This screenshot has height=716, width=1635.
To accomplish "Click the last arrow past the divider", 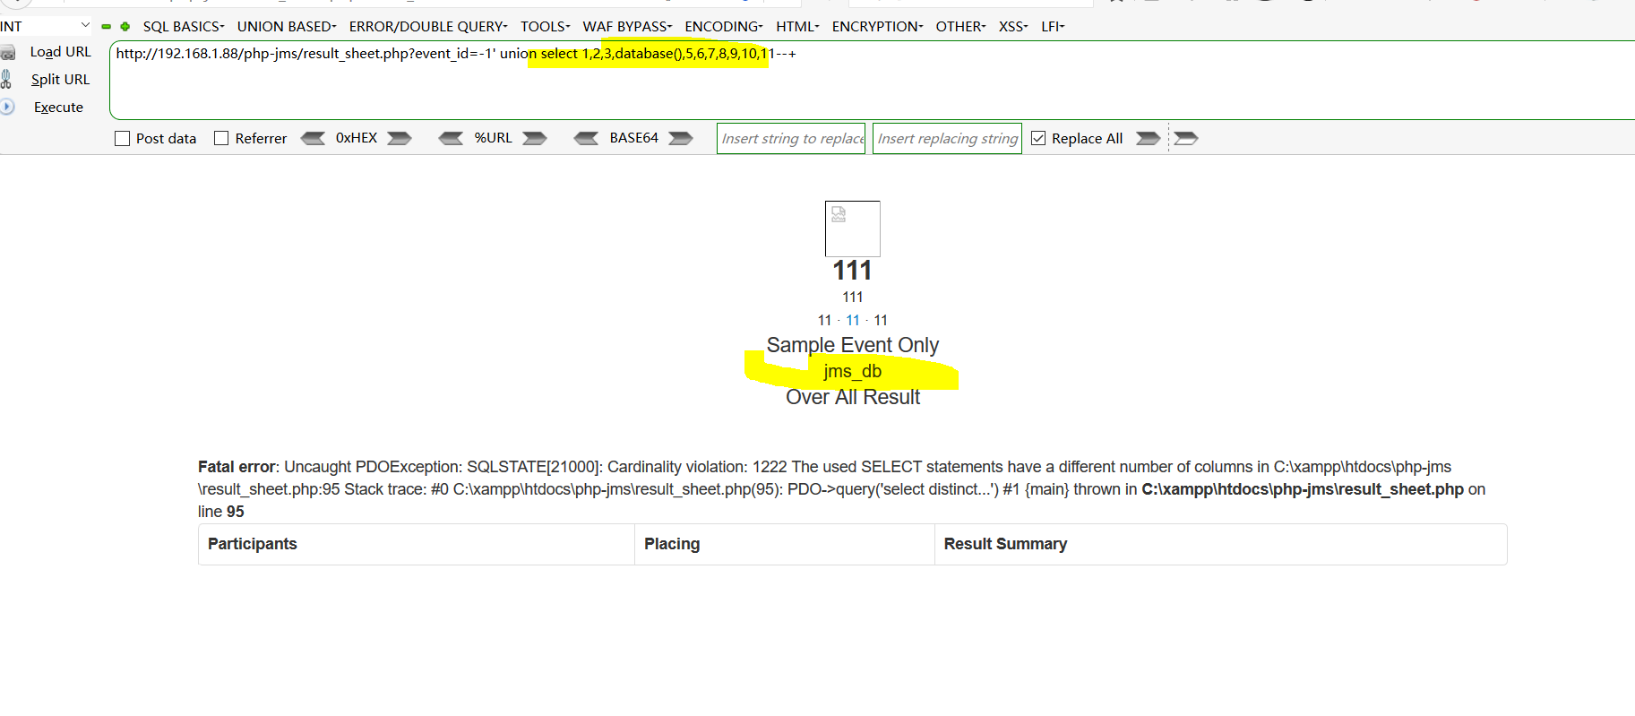I will coord(1186,138).
